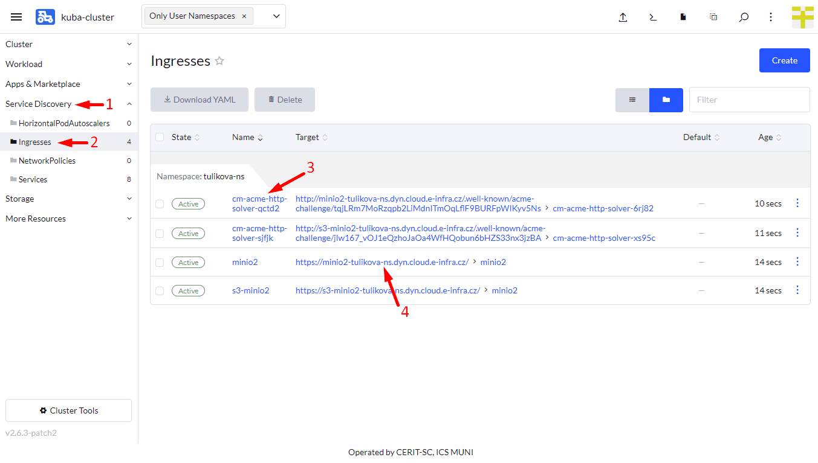This screenshot has height=463, width=818.
Task: Open the namespace filter dropdown
Action: [276, 16]
